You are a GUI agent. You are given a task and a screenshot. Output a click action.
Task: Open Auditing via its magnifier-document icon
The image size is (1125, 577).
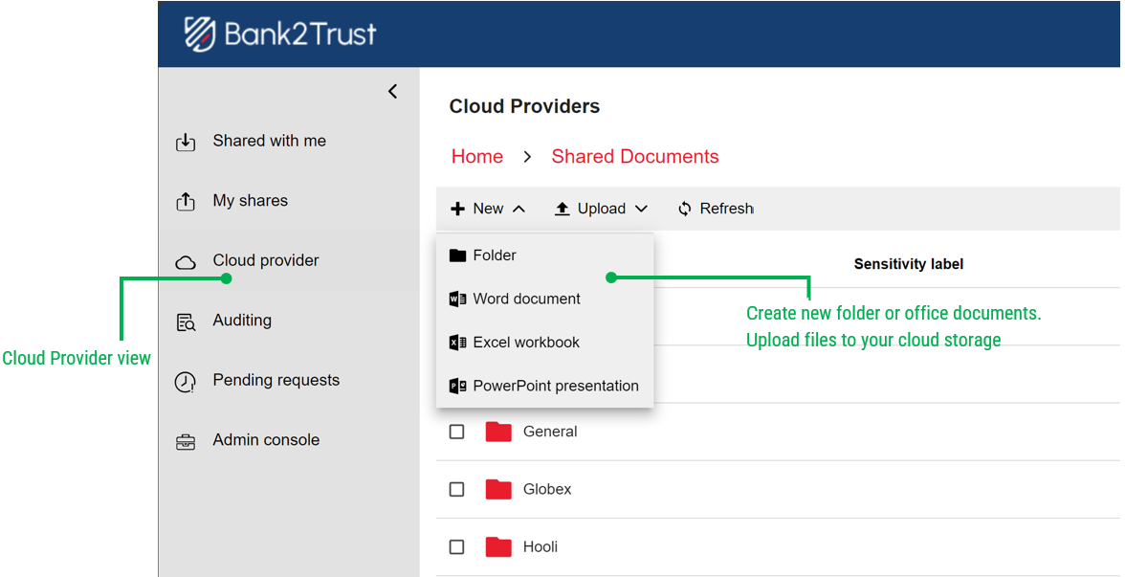click(186, 320)
